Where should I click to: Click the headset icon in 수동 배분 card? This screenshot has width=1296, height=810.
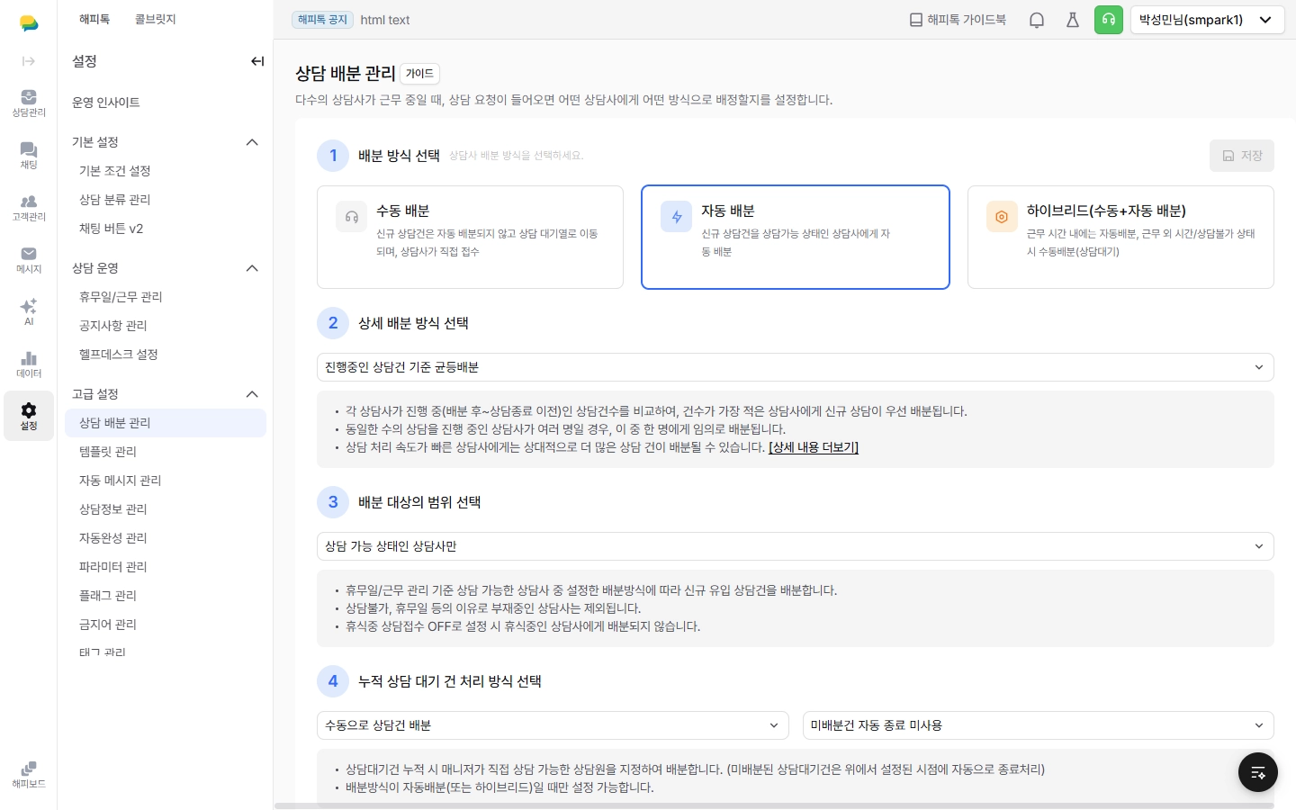352,217
